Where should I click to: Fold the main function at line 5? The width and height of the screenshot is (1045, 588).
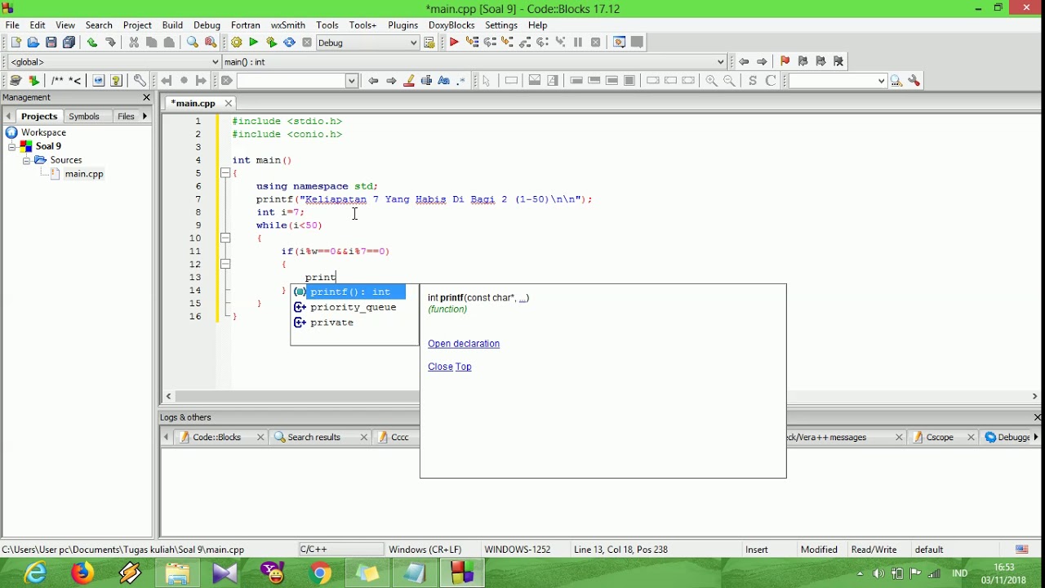225,173
